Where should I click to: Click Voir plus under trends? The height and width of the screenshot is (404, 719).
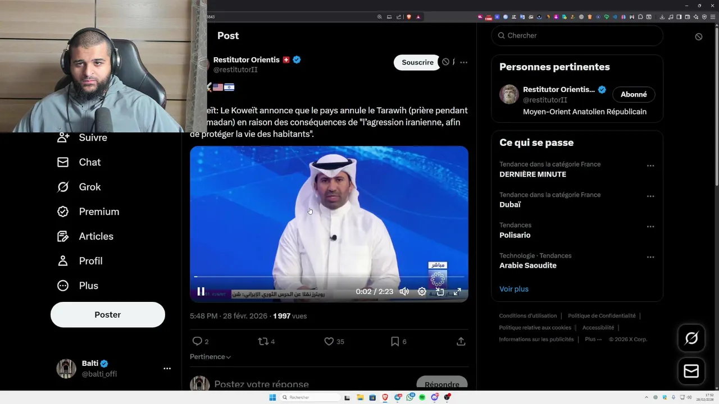(x=514, y=289)
